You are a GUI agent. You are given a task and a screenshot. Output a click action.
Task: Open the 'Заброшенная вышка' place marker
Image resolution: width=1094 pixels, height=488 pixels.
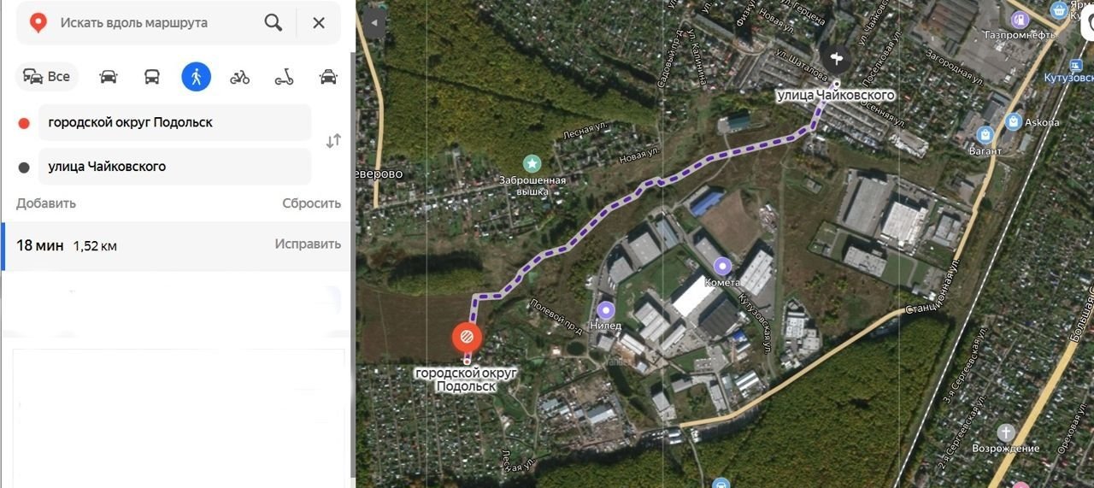pyautogui.click(x=532, y=162)
